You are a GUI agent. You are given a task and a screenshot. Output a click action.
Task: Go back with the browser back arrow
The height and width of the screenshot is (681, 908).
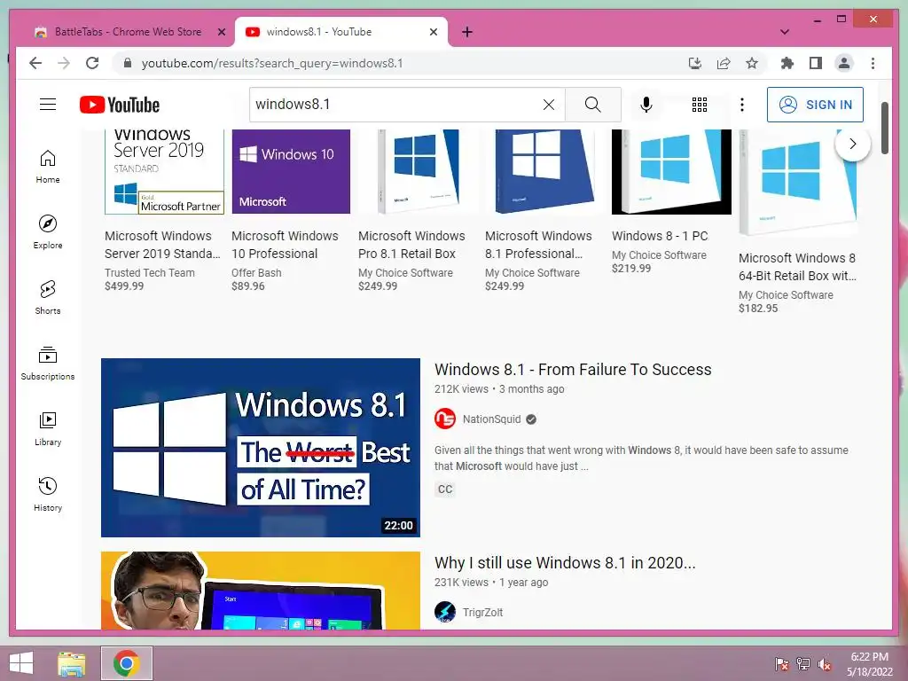35,63
